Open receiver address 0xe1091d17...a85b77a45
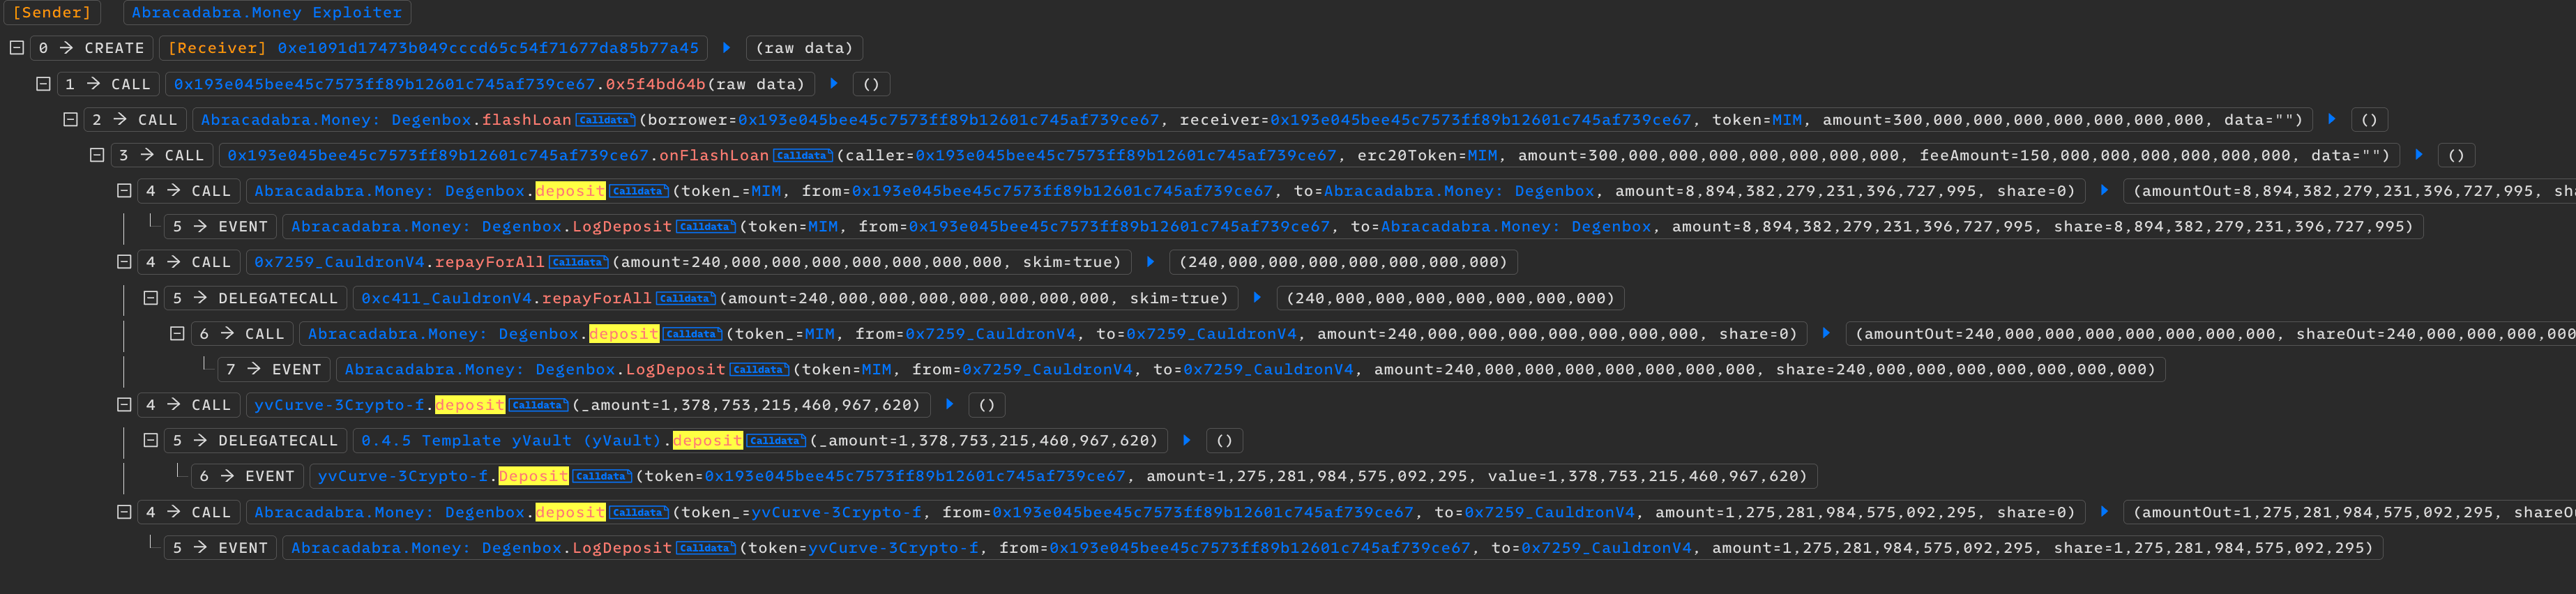Viewport: 2576px width, 594px height. 488,48
